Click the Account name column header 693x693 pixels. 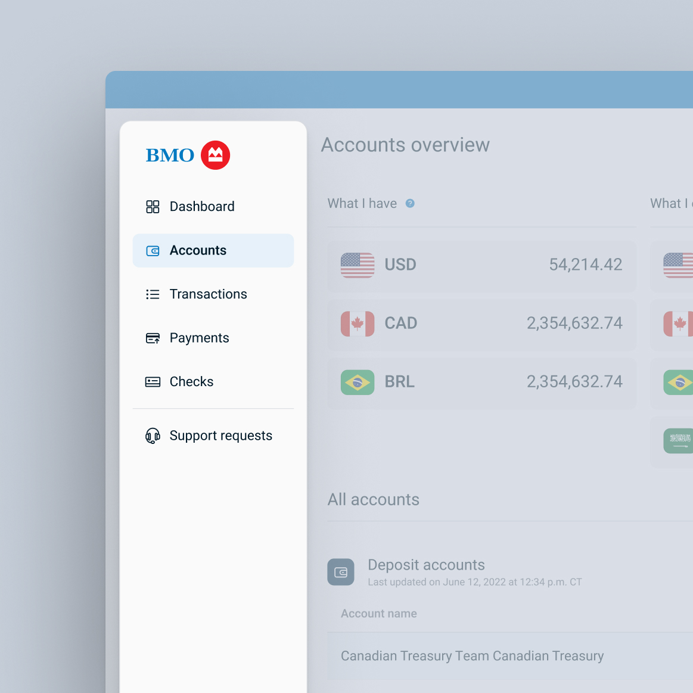tap(378, 613)
